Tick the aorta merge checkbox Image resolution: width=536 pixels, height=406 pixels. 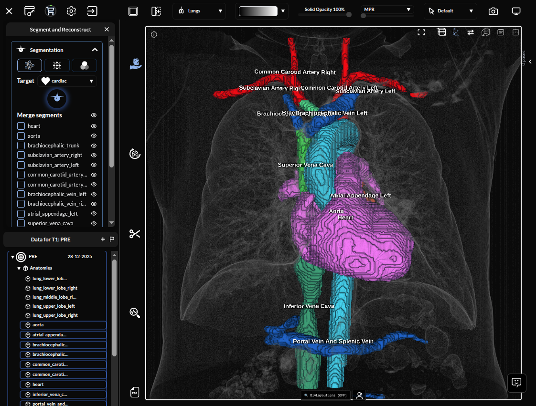tap(21, 136)
